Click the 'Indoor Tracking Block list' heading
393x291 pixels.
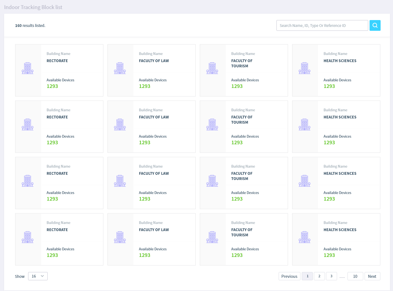coord(33,7)
